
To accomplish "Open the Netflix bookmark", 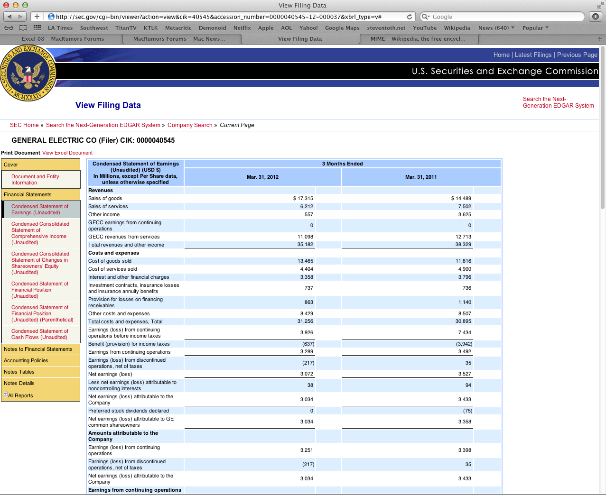I will (242, 28).
